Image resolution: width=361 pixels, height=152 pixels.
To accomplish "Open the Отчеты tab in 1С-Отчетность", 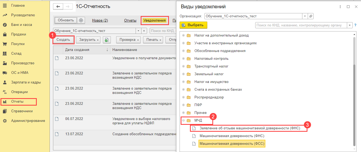I will [x=130, y=20].
